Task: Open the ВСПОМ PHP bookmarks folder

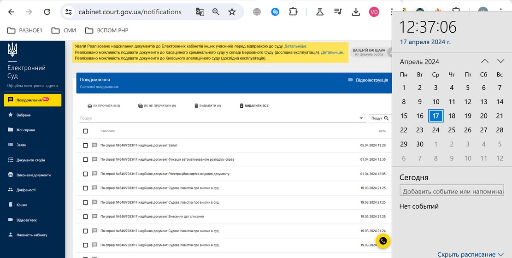Action: pyautogui.click(x=107, y=30)
